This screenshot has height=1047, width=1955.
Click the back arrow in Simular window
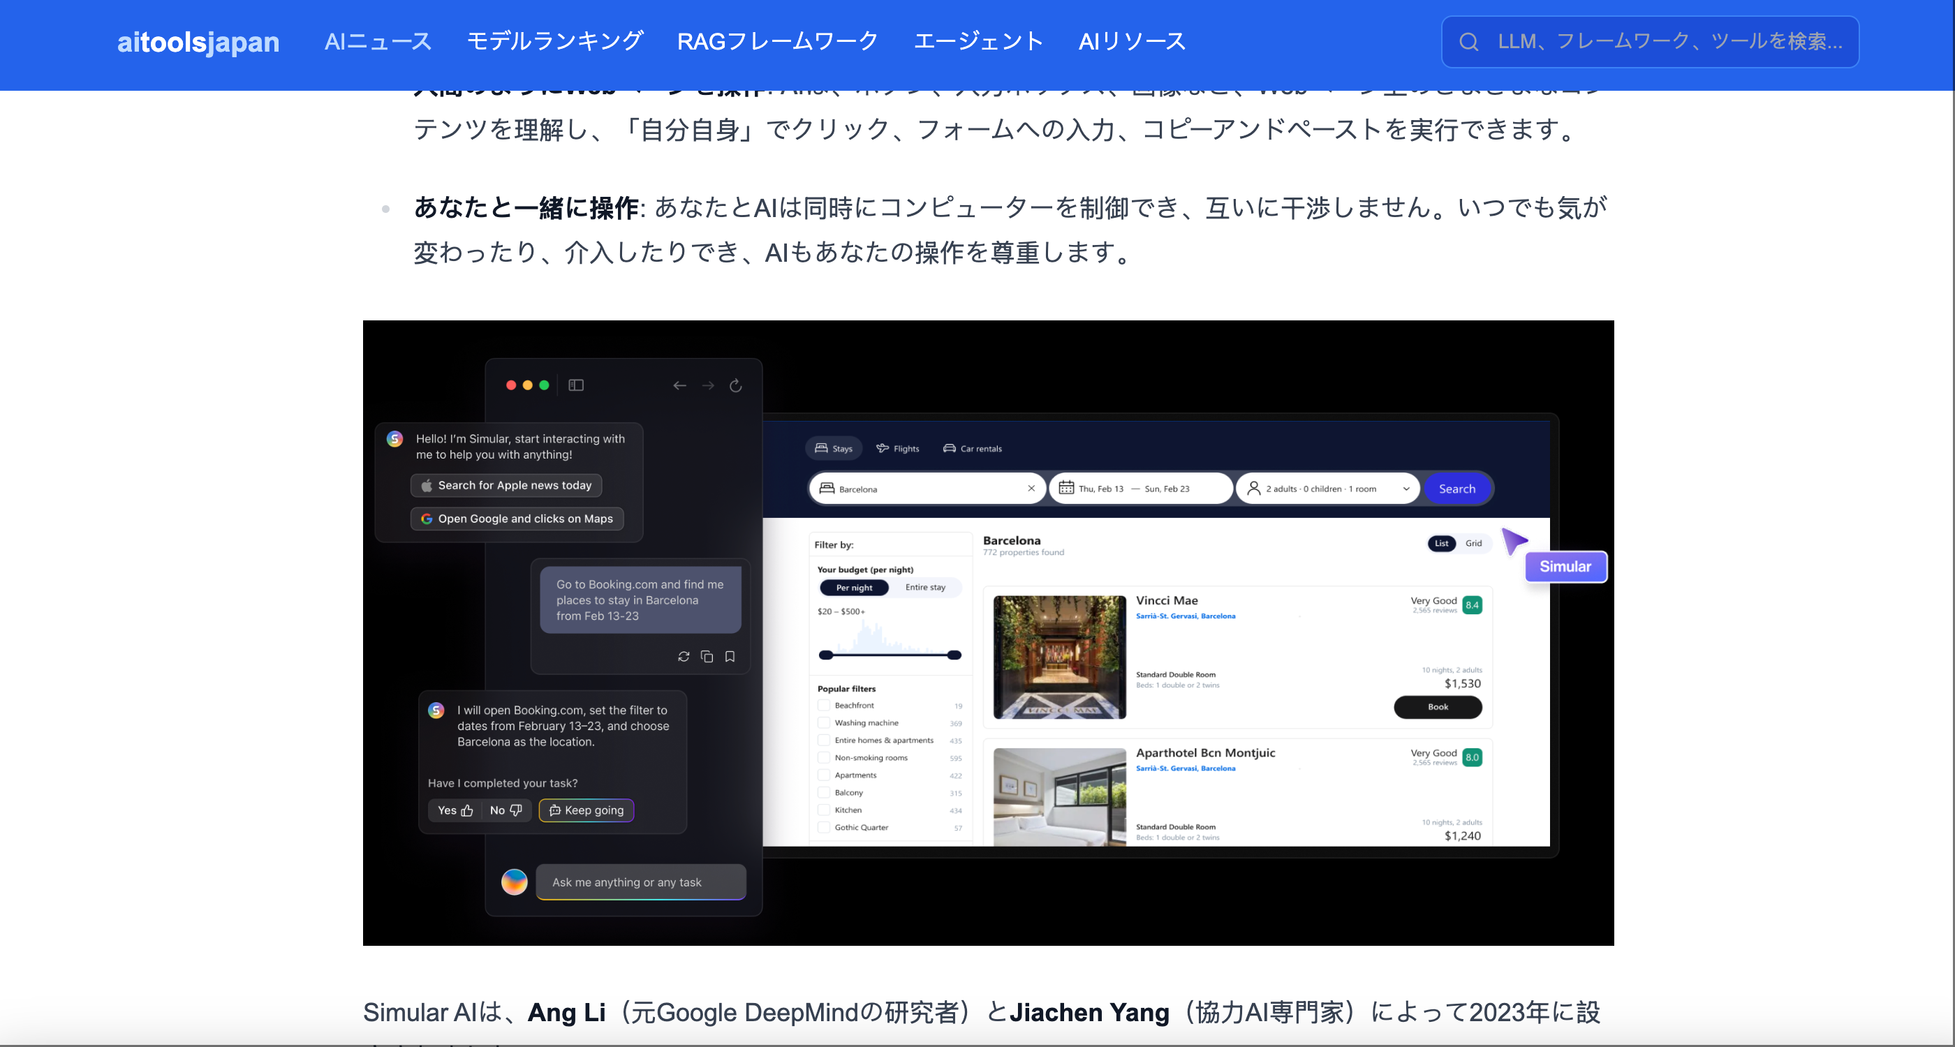(x=679, y=385)
